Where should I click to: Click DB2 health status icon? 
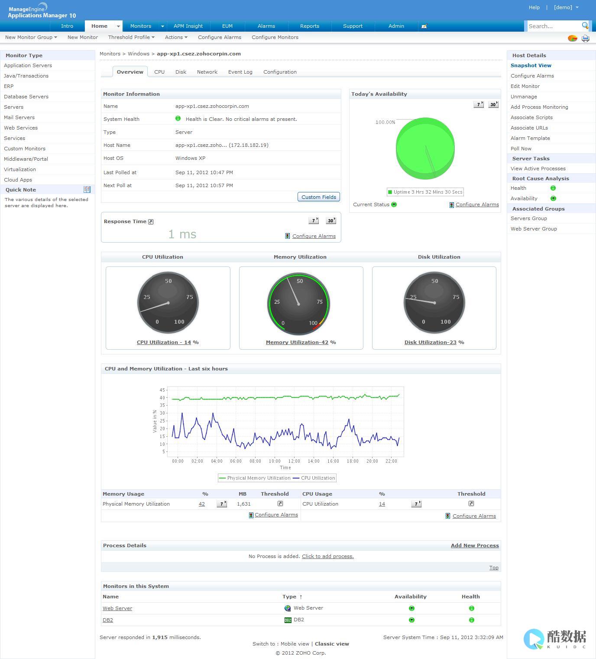pyautogui.click(x=471, y=620)
